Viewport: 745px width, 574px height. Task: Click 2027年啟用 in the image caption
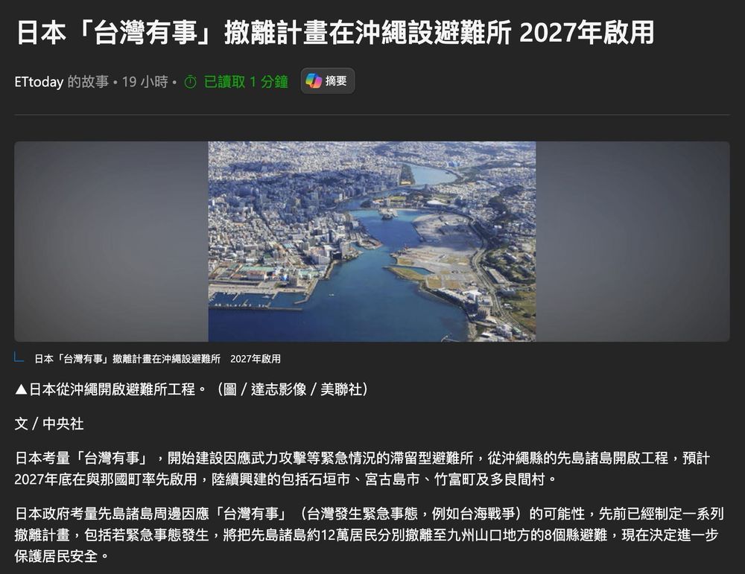pyautogui.click(x=256, y=359)
